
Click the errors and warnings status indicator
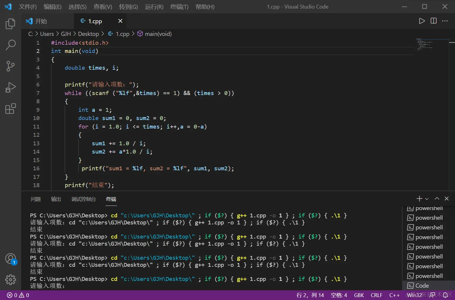point(18,295)
